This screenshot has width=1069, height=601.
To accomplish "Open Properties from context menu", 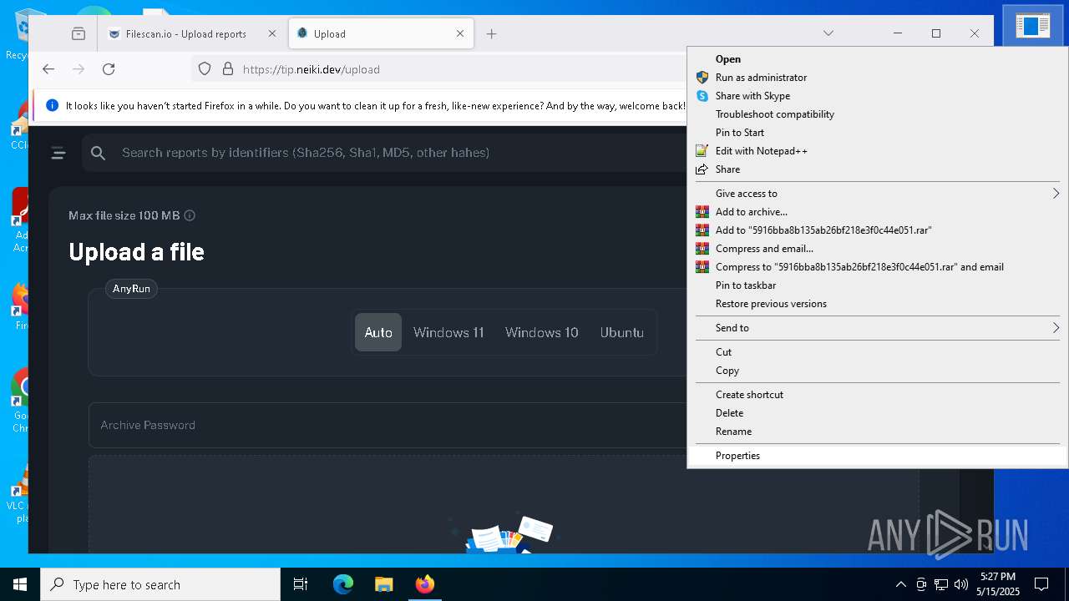I will (x=877, y=456).
